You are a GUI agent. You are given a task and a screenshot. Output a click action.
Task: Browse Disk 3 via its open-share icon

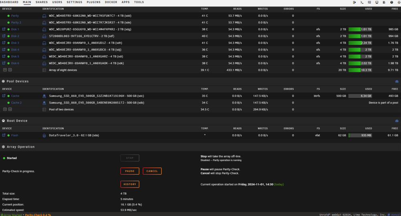(4, 43)
